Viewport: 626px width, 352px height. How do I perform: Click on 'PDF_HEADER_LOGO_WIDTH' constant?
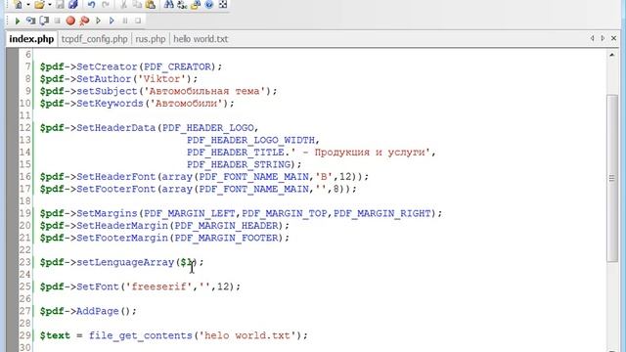250,140
